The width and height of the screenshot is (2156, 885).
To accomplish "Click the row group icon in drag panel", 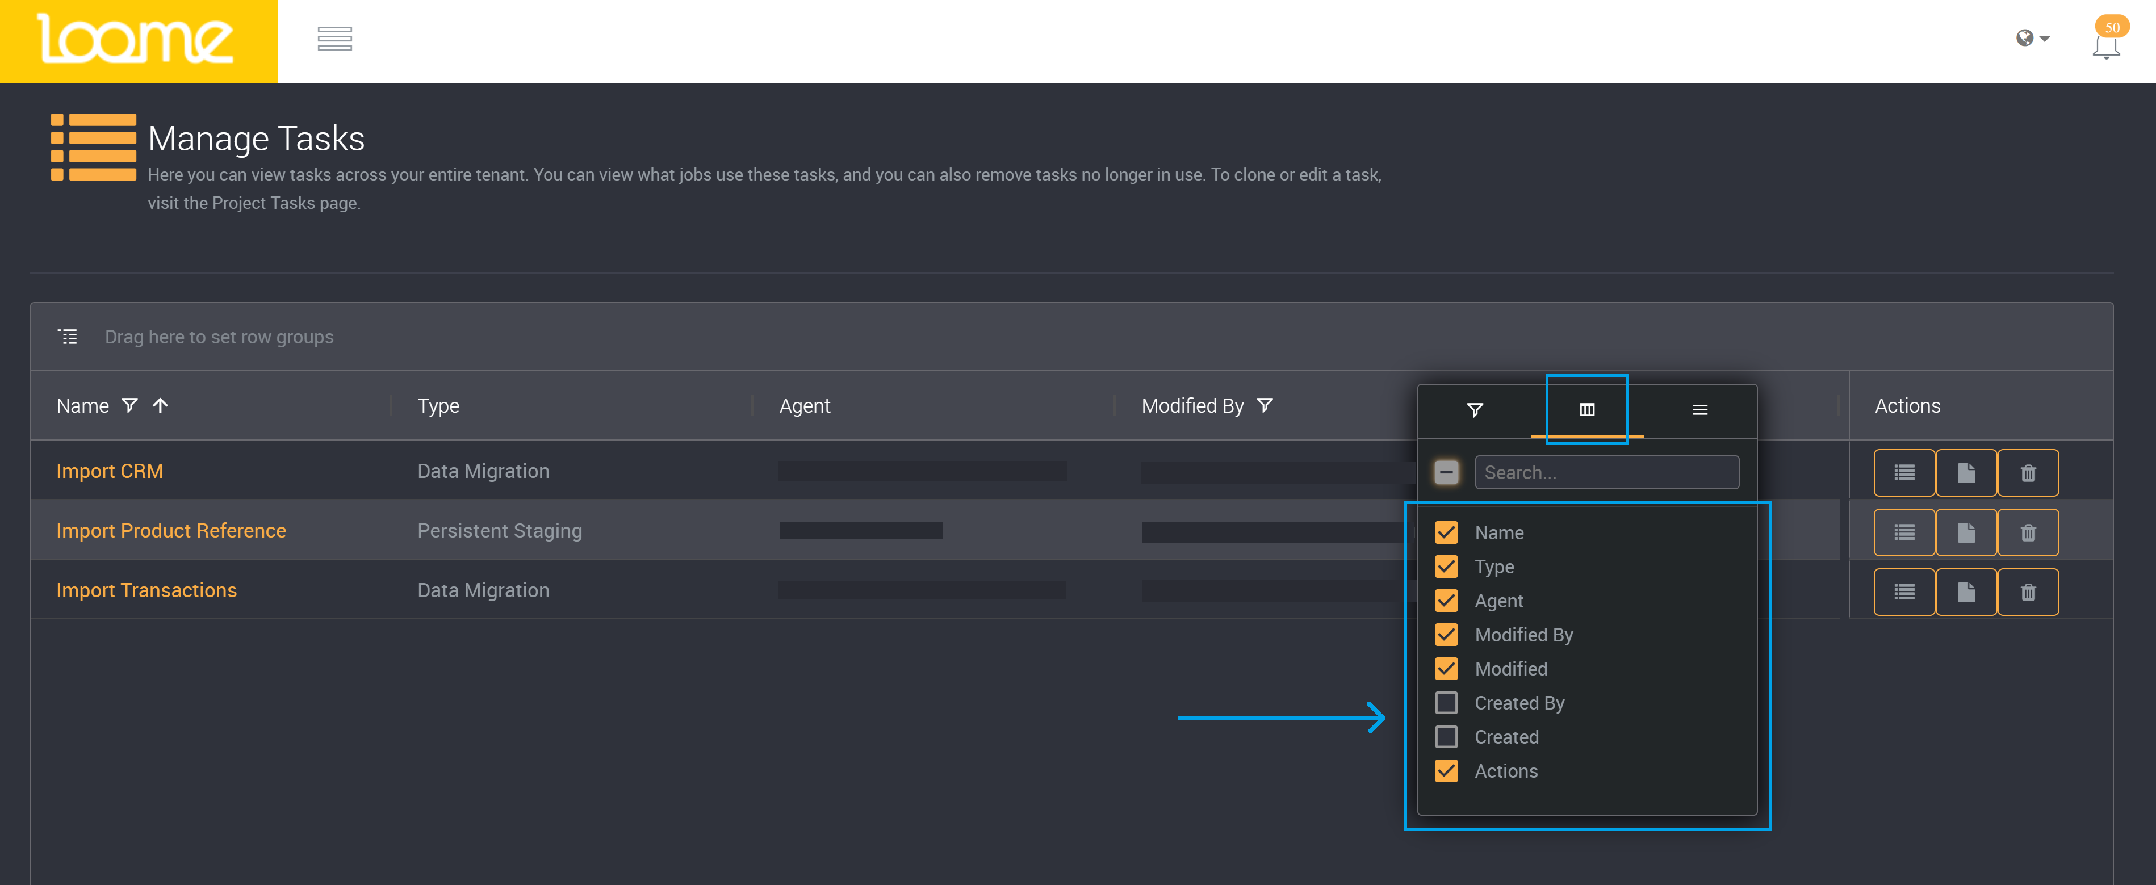I will pos(68,336).
